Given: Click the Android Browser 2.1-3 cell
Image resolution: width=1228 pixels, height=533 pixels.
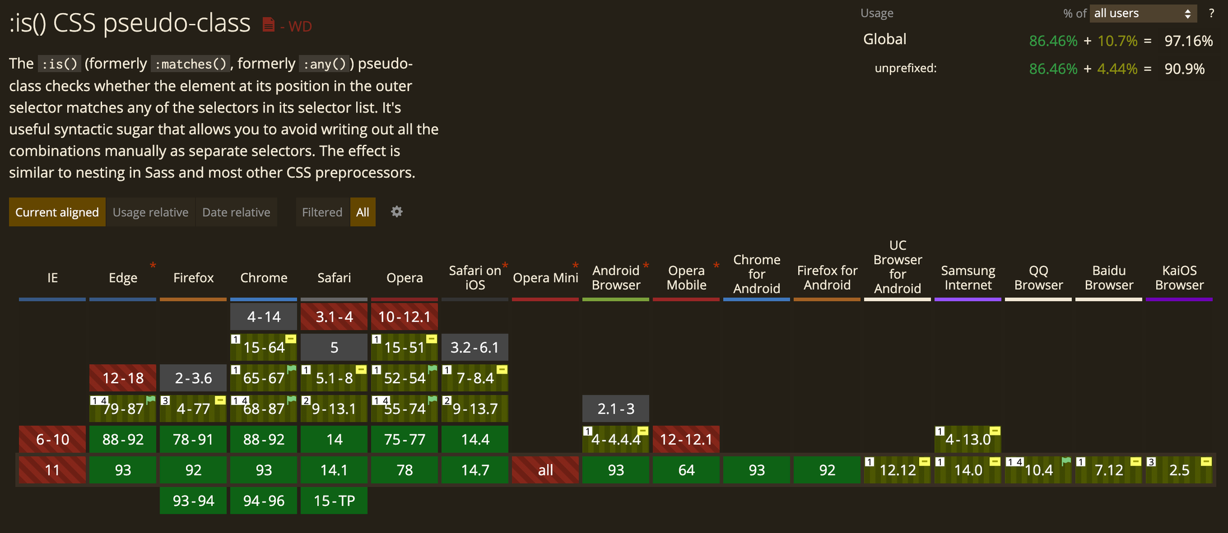Looking at the screenshot, I should [616, 408].
